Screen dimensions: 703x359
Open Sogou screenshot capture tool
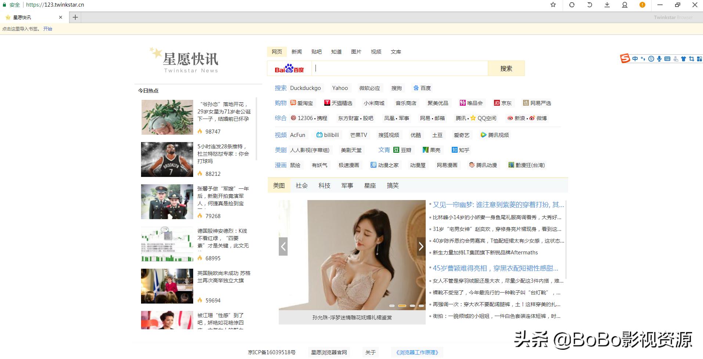tap(691, 59)
